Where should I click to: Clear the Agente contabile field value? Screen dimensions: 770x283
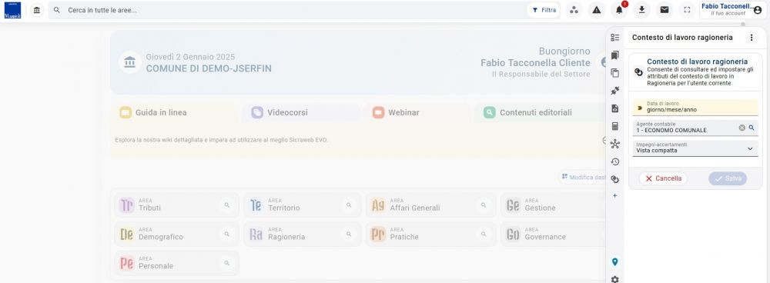[742, 128]
